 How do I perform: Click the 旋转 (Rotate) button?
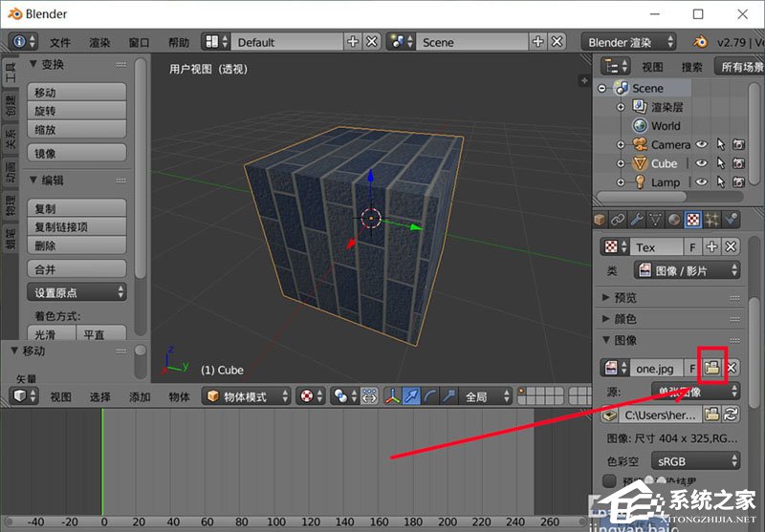[77, 111]
